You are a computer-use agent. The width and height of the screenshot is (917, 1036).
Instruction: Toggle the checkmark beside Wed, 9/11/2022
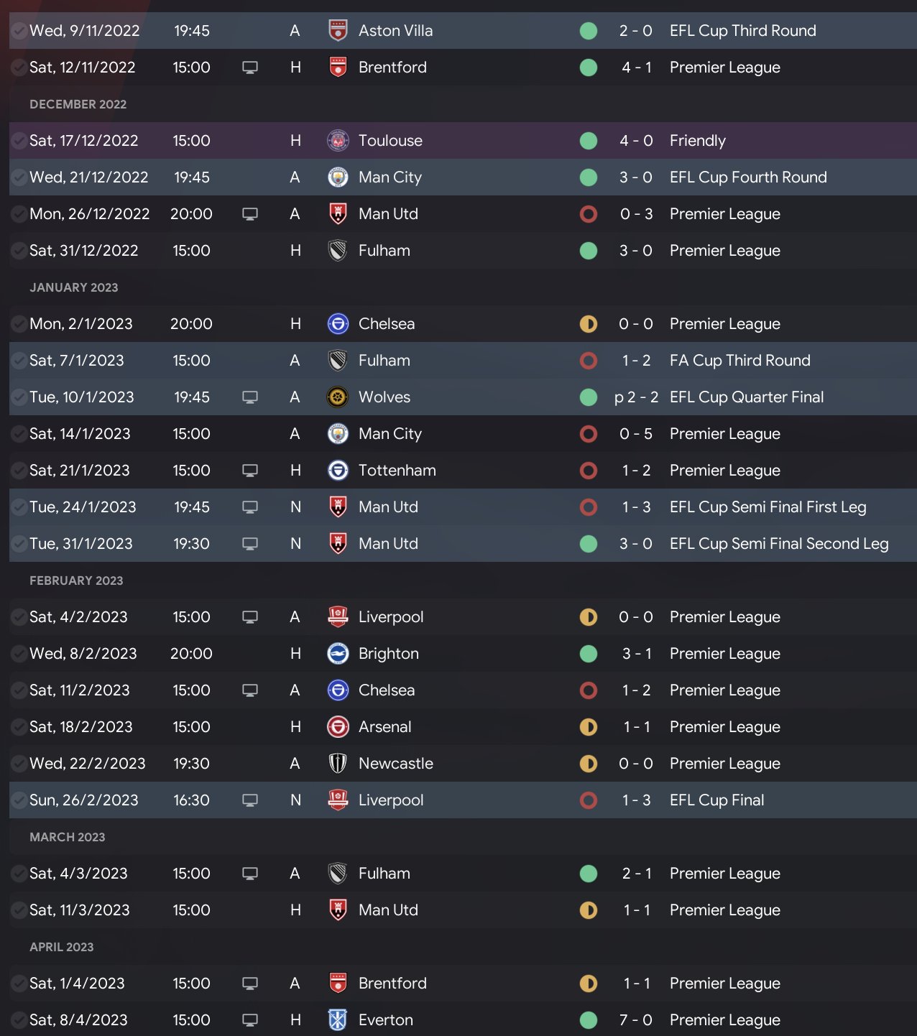(x=19, y=31)
